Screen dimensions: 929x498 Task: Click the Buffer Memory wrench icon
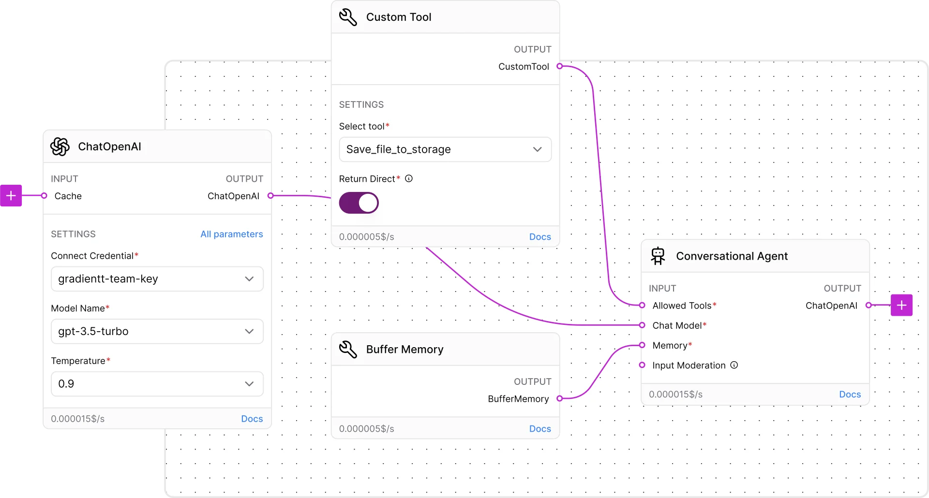[348, 349]
